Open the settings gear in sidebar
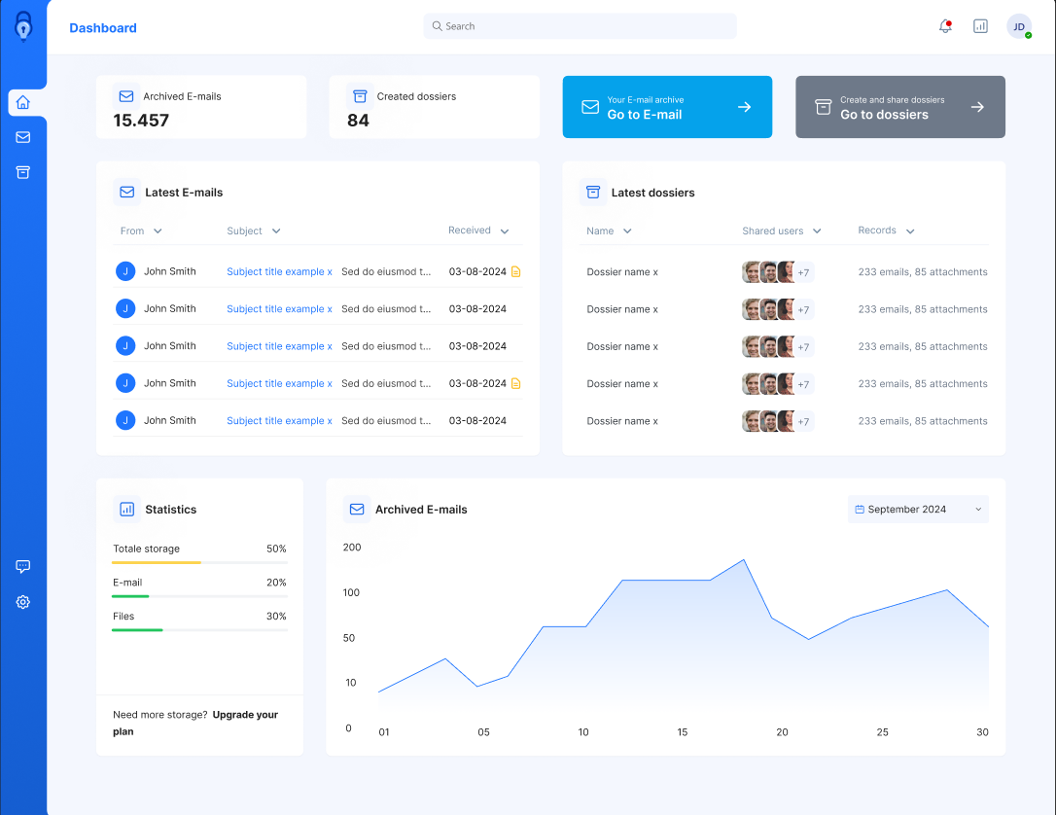Screen dimensions: 1056x815 pos(23,602)
